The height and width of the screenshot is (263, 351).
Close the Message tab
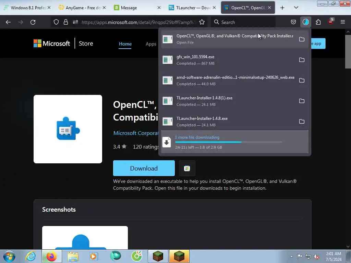(159, 8)
